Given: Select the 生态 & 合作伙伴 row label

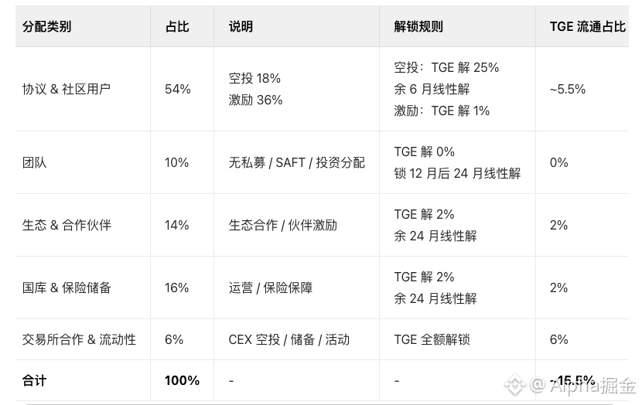Looking at the screenshot, I should click(x=67, y=225).
